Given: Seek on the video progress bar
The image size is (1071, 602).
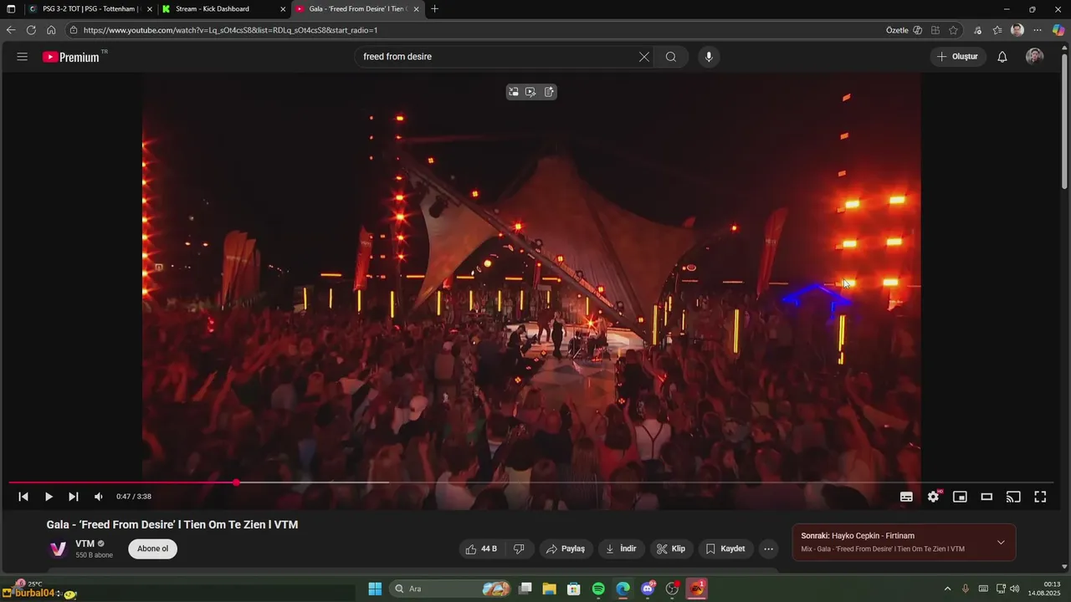Looking at the screenshot, I should [530, 482].
